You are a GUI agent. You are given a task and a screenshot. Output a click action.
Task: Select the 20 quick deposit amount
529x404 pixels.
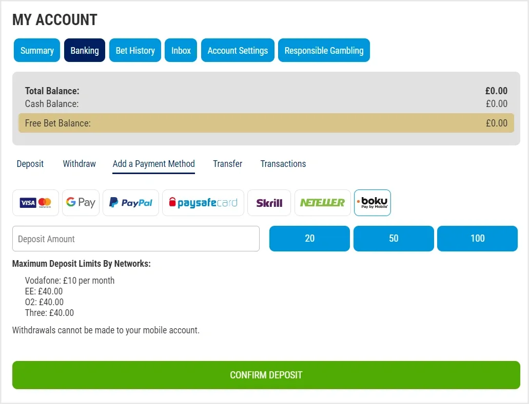(309, 238)
